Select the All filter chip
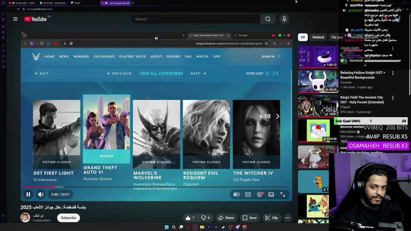This screenshot has height=231, width=411. (302, 37)
